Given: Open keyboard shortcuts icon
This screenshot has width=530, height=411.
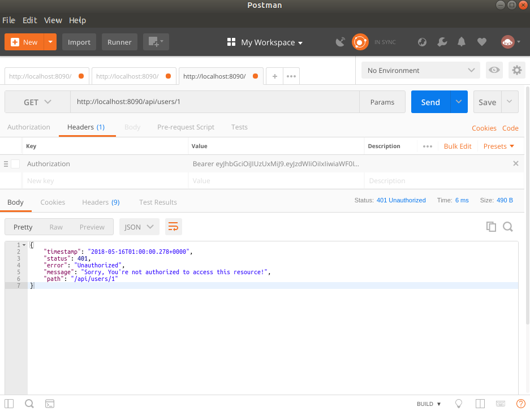Looking at the screenshot, I should 501,404.
